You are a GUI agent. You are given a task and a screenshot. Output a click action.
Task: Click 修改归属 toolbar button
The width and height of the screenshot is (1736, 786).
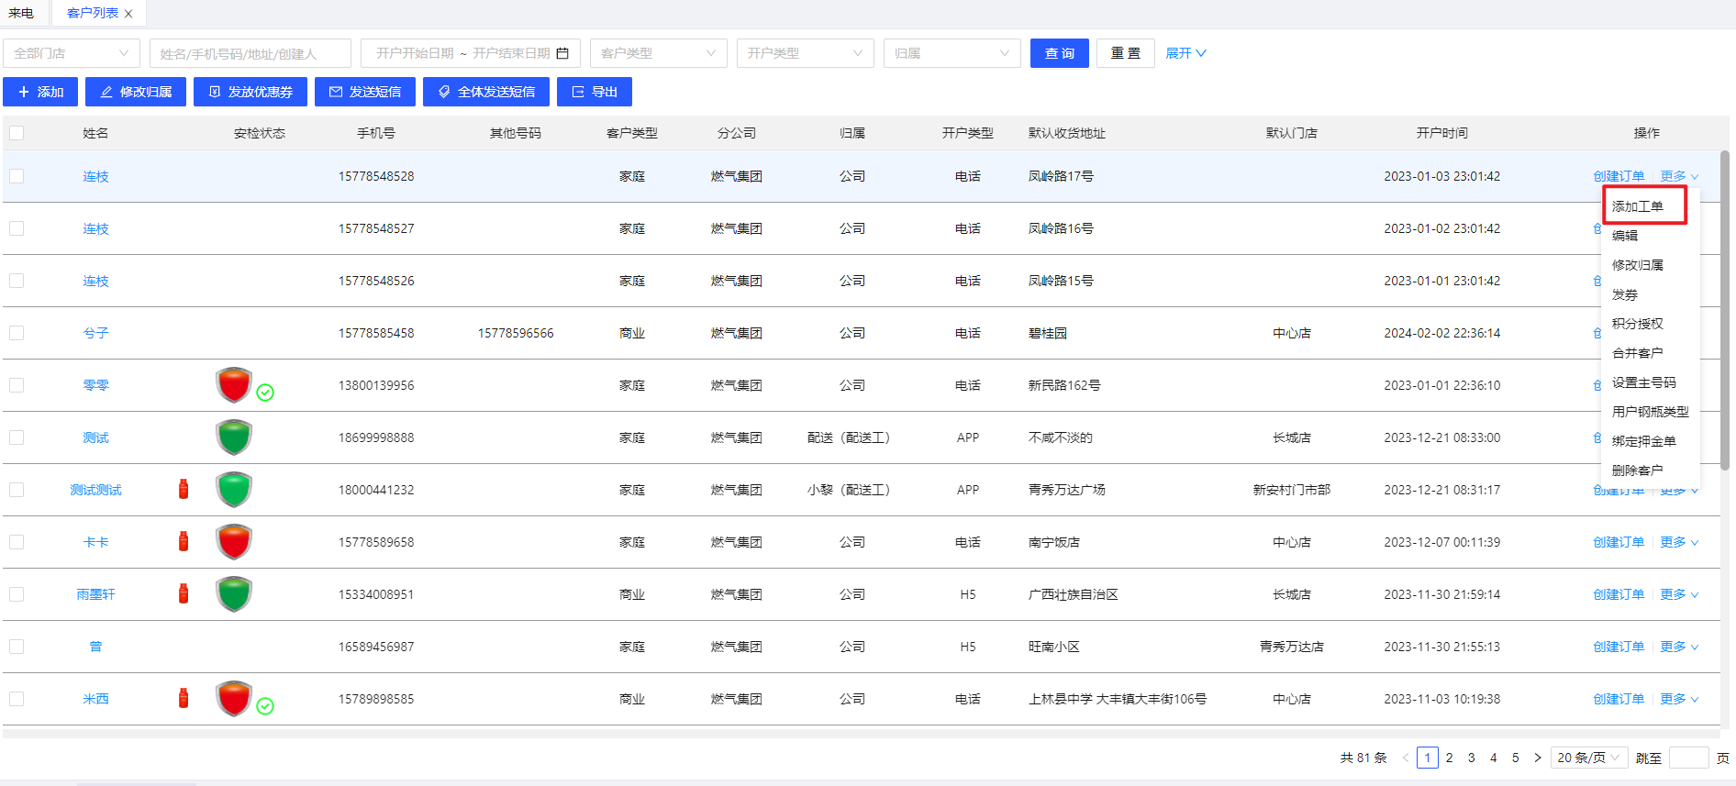pos(136,92)
